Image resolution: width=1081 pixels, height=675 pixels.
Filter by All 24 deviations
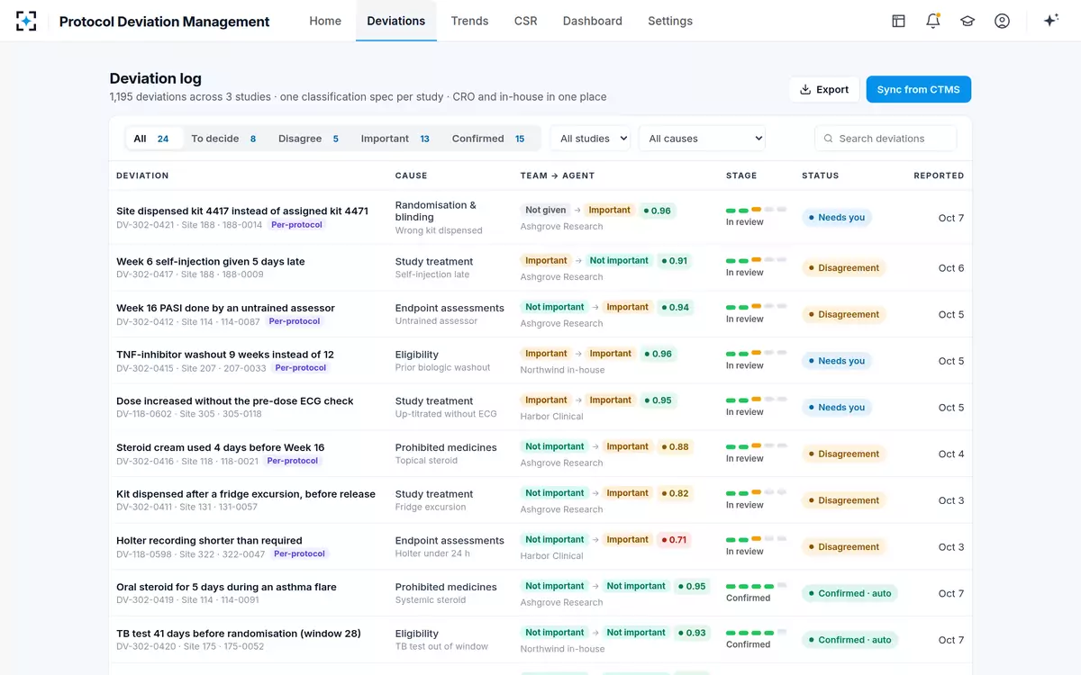pos(153,139)
